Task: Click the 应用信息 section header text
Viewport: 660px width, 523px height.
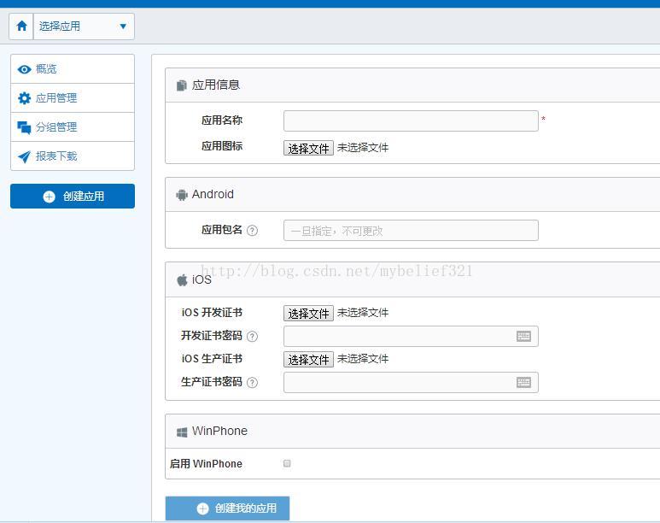Action: coord(216,85)
